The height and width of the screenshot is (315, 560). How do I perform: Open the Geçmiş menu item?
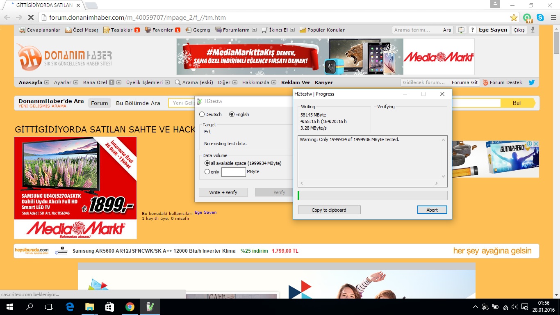click(x=198, y=30)
